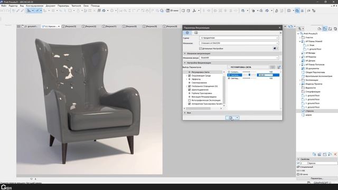
Task: Adjust the Светиль... intensity slider
Action: click(249, 75)
